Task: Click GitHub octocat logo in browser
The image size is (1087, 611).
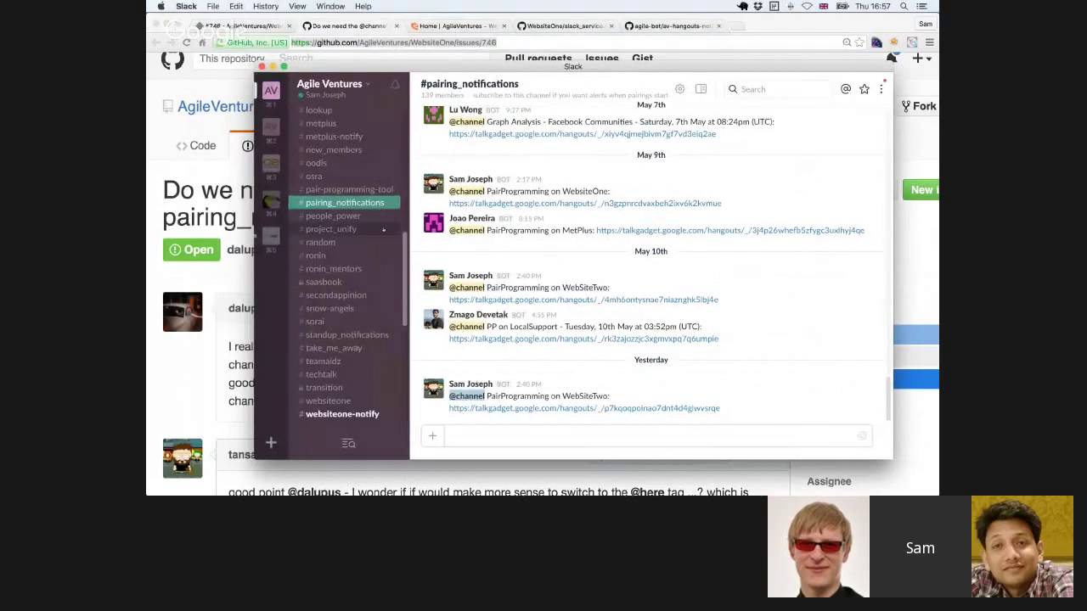Action: coord(172,59)
